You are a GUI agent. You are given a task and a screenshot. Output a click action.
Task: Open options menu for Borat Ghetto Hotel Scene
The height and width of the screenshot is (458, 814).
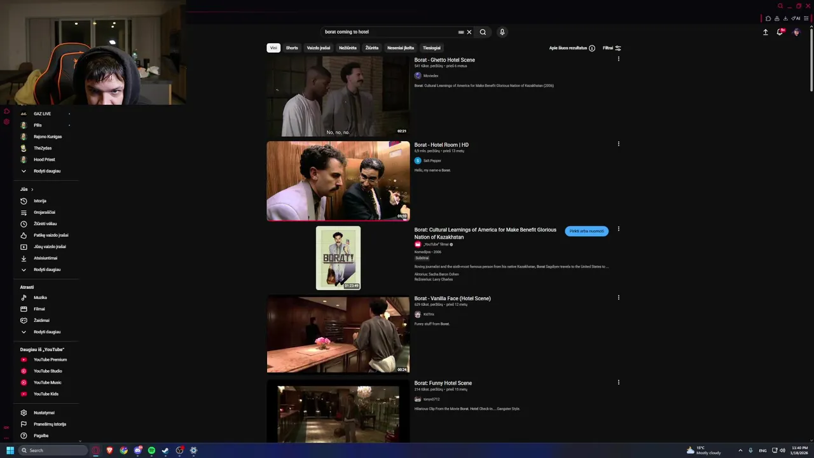pyautogui.click(x=618, y=59)
